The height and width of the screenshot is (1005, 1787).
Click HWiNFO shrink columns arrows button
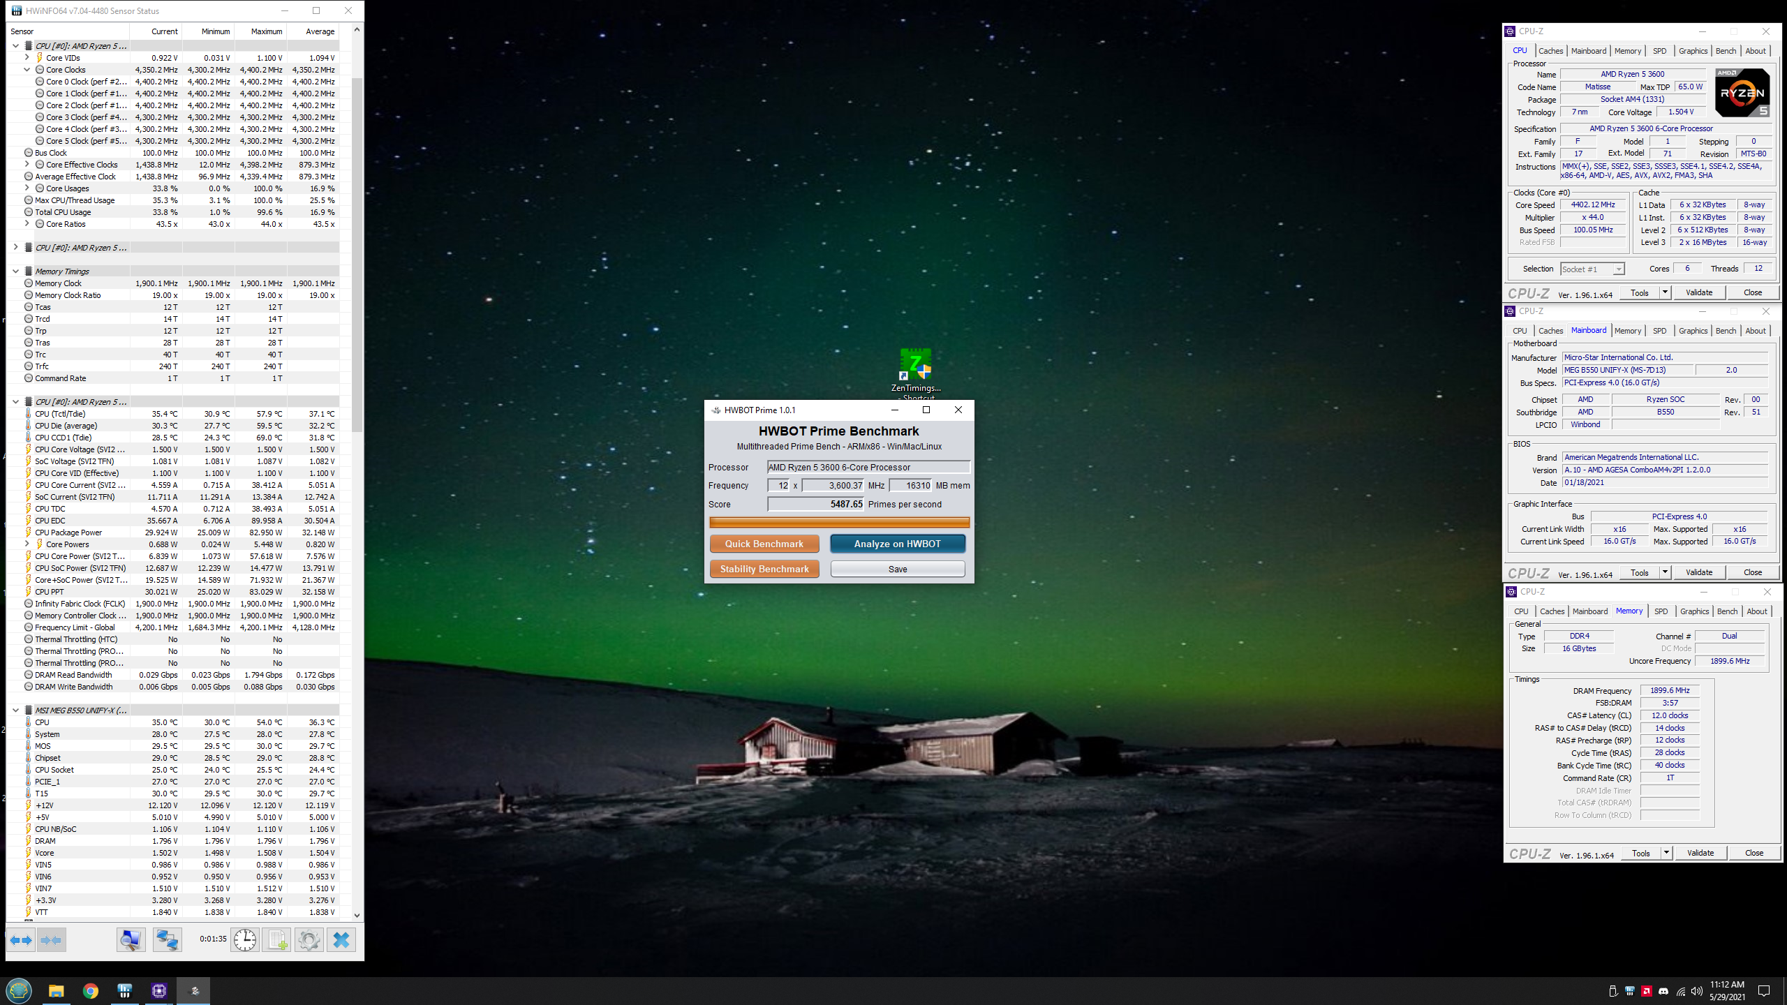tap(52, 940)
